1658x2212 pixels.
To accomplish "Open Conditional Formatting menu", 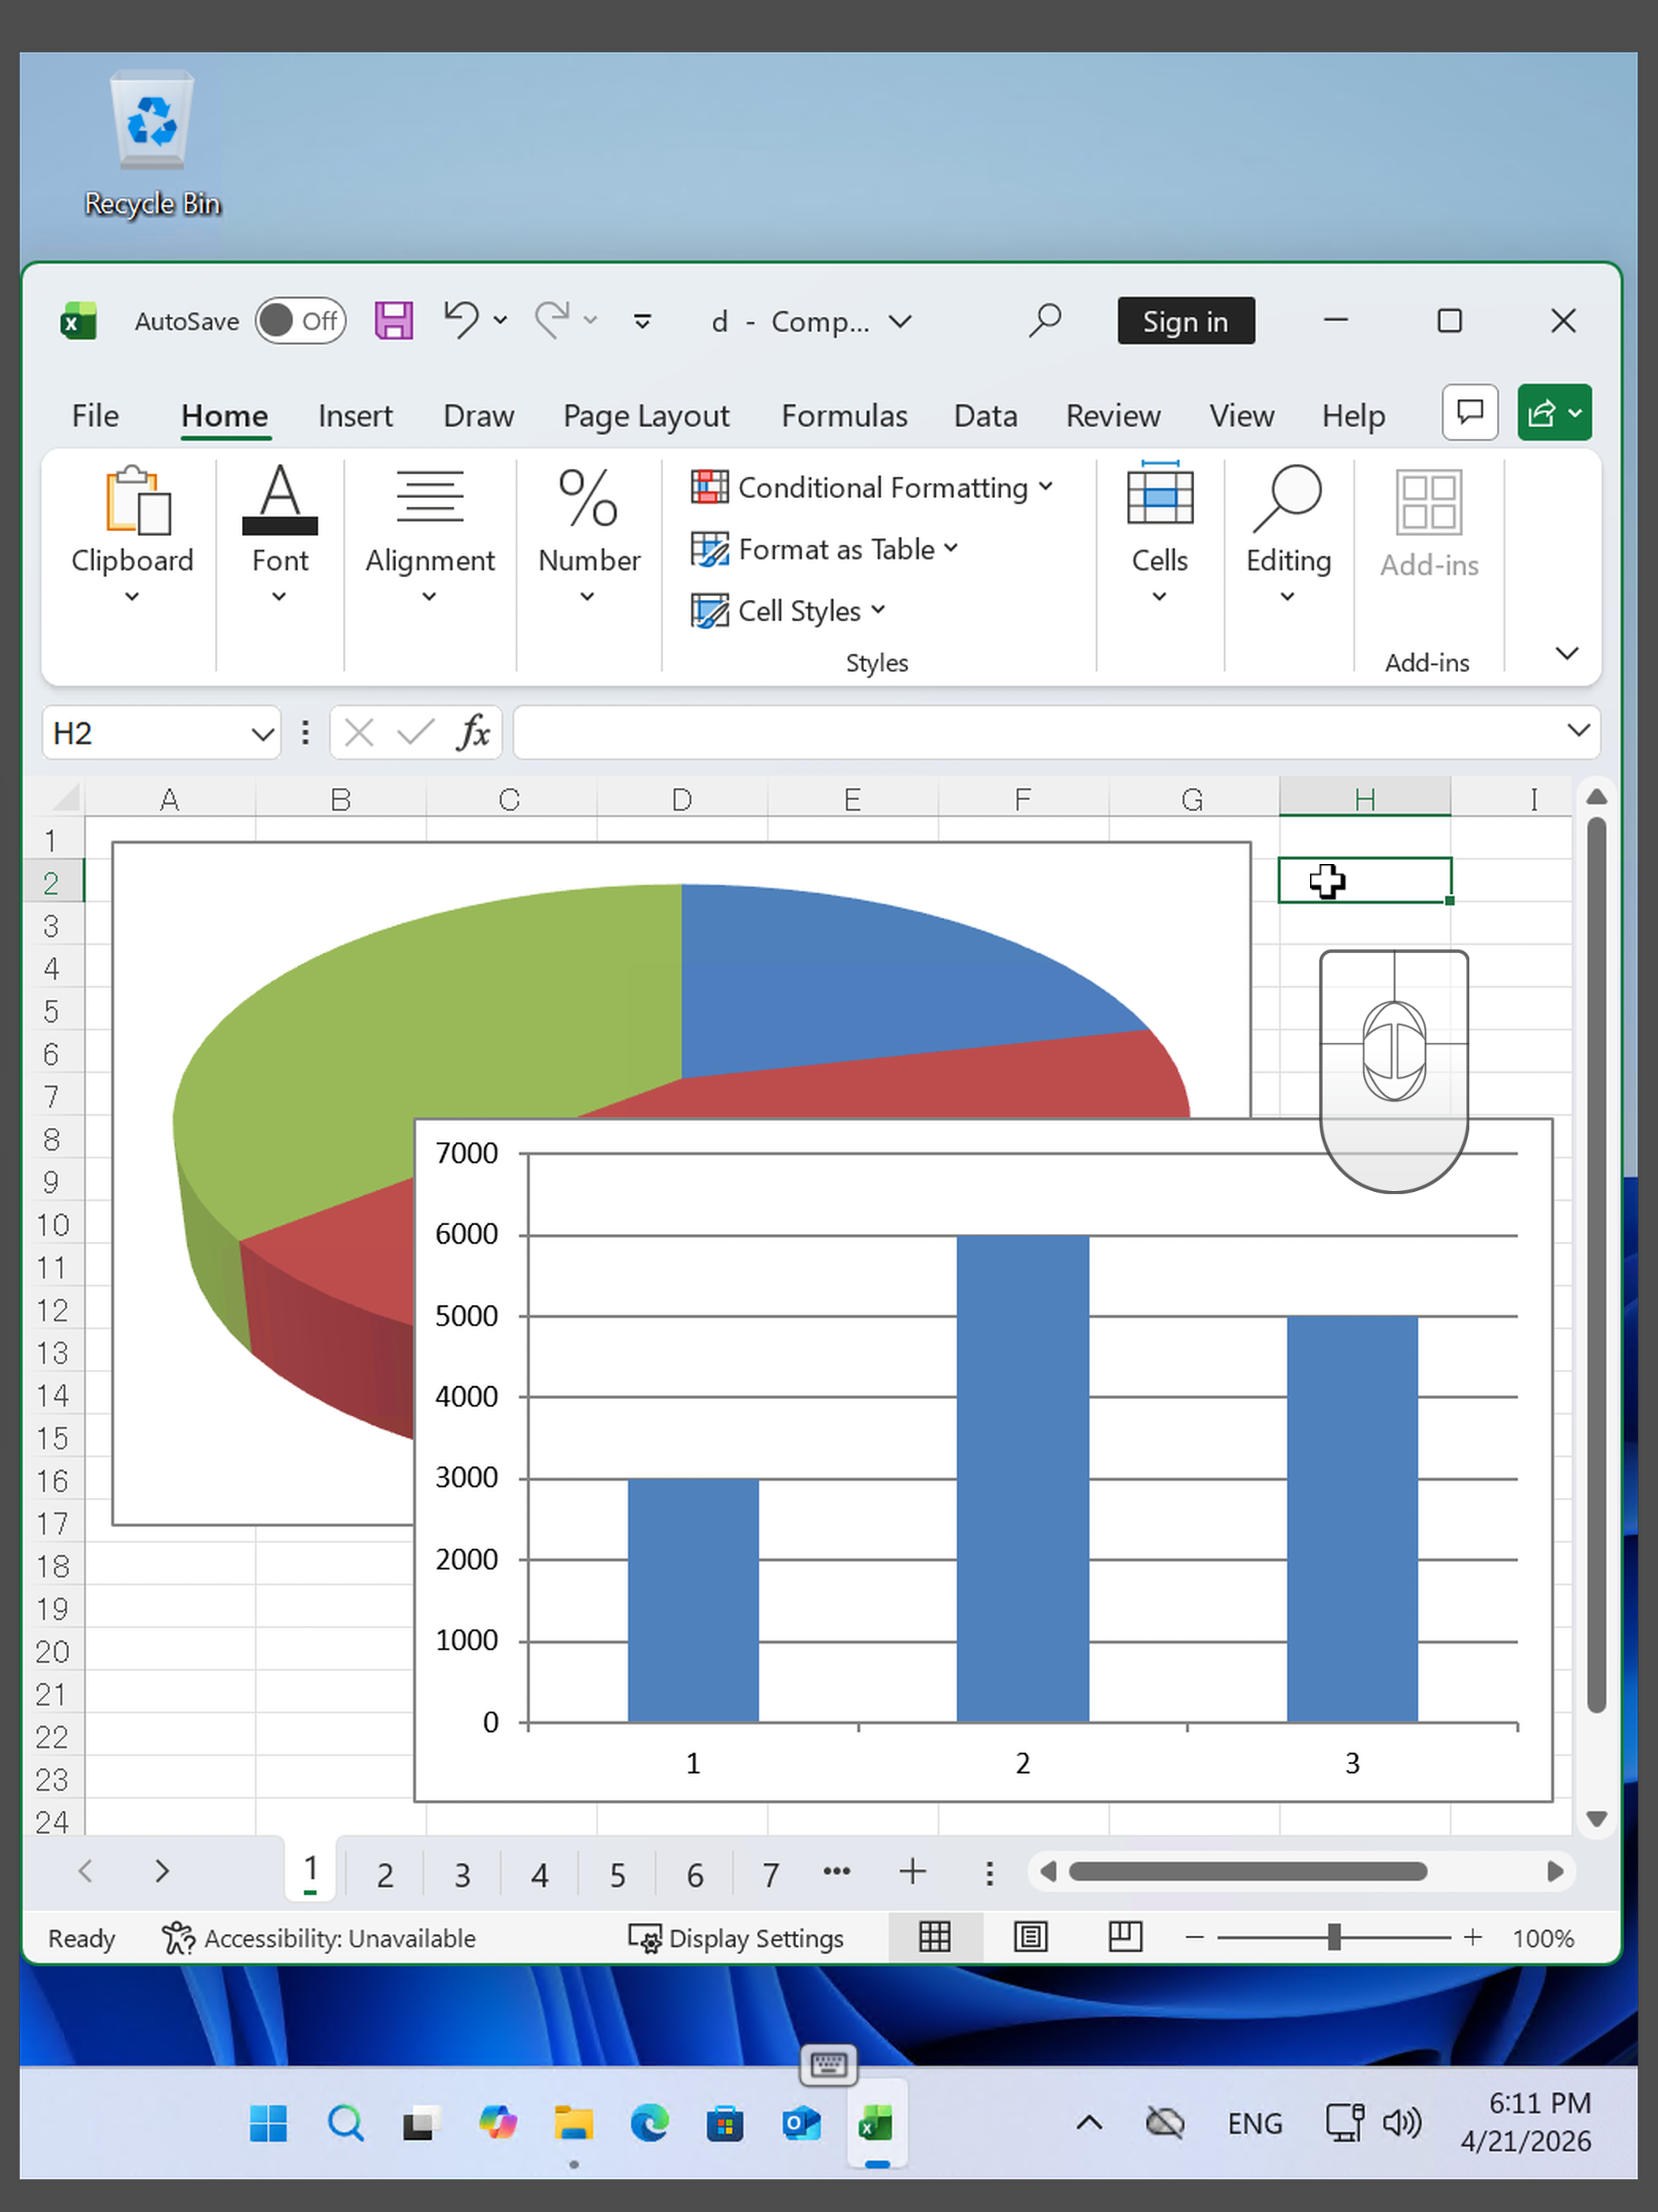I will click(872, 487).
